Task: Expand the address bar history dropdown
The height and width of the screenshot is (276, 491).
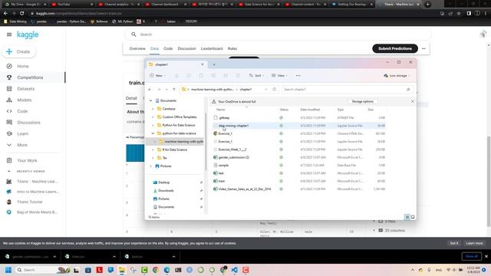Action: (x=266, y=90)
